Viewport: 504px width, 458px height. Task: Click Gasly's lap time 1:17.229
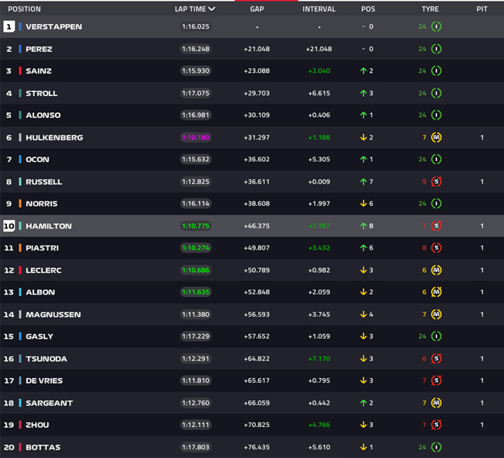pyautogui.click(x=195, y=336)
